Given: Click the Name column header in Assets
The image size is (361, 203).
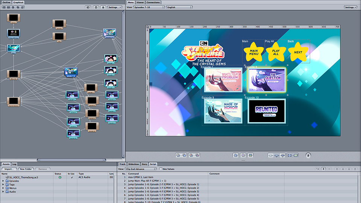Looking at the screenshot, I should (27, 174).
